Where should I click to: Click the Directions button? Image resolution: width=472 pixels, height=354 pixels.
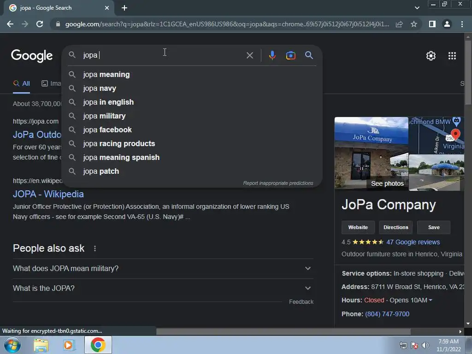(x=396, y=227)
